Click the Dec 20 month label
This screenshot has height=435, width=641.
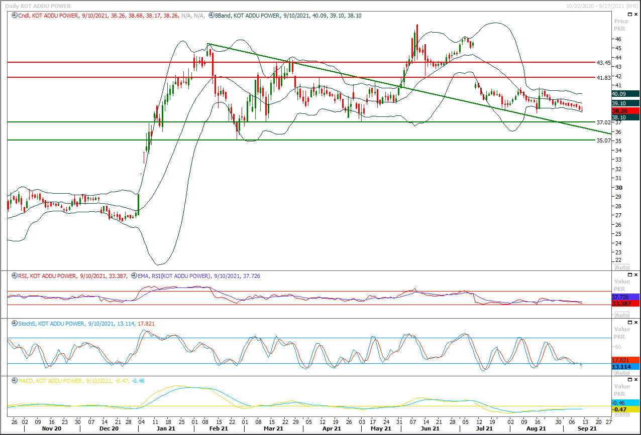[108, 429]
